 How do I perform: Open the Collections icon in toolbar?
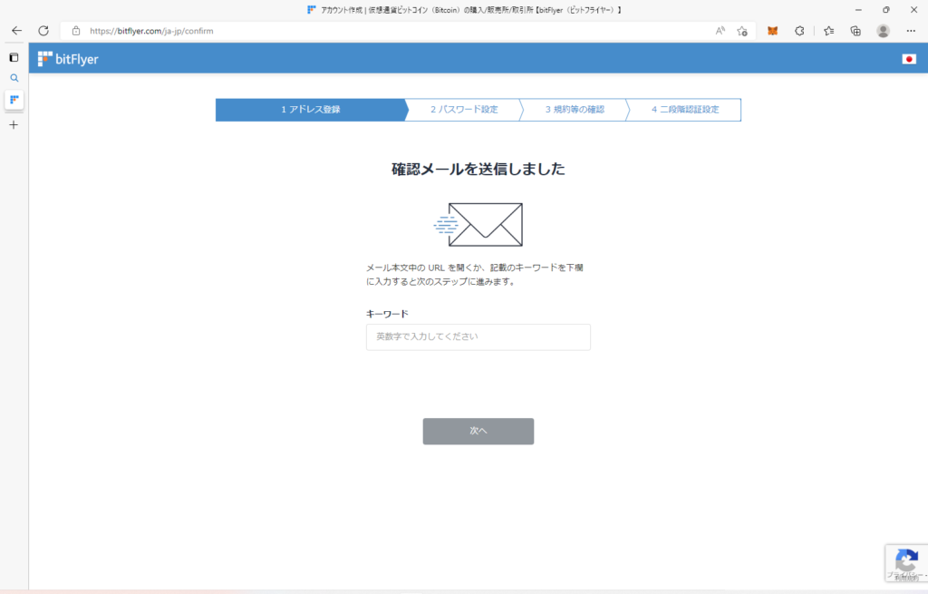[x=855, y=30]
